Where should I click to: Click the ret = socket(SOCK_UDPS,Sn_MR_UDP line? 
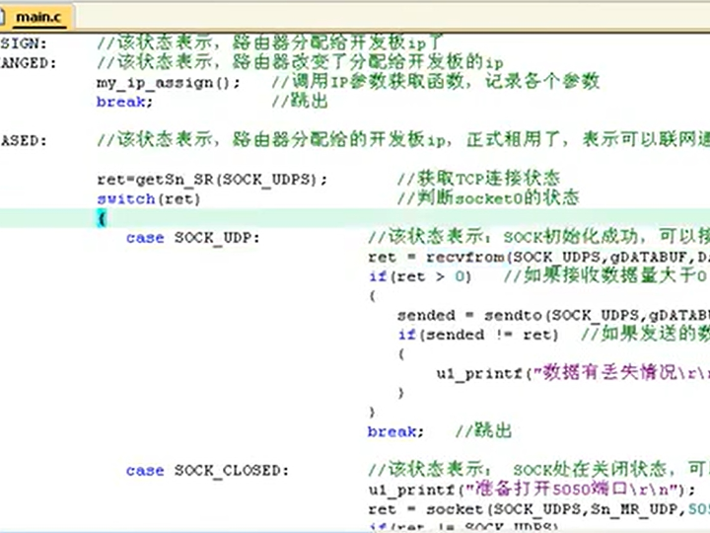tap(537, 509)
